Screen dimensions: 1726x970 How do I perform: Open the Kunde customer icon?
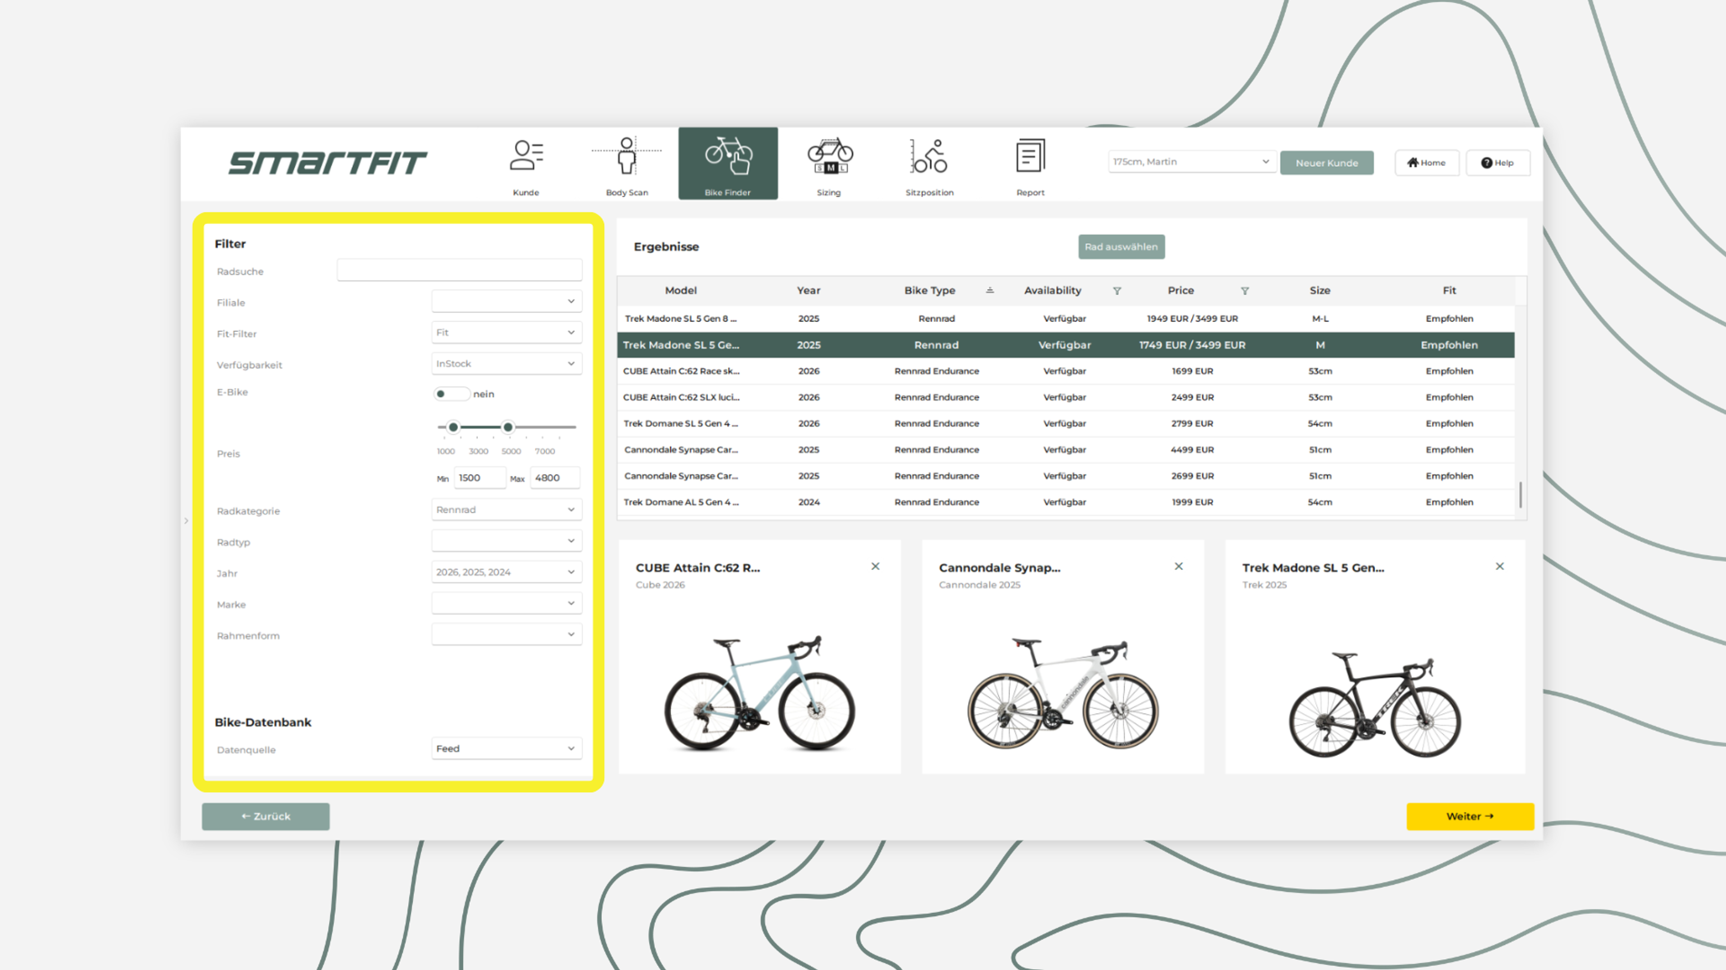(526, 156)
